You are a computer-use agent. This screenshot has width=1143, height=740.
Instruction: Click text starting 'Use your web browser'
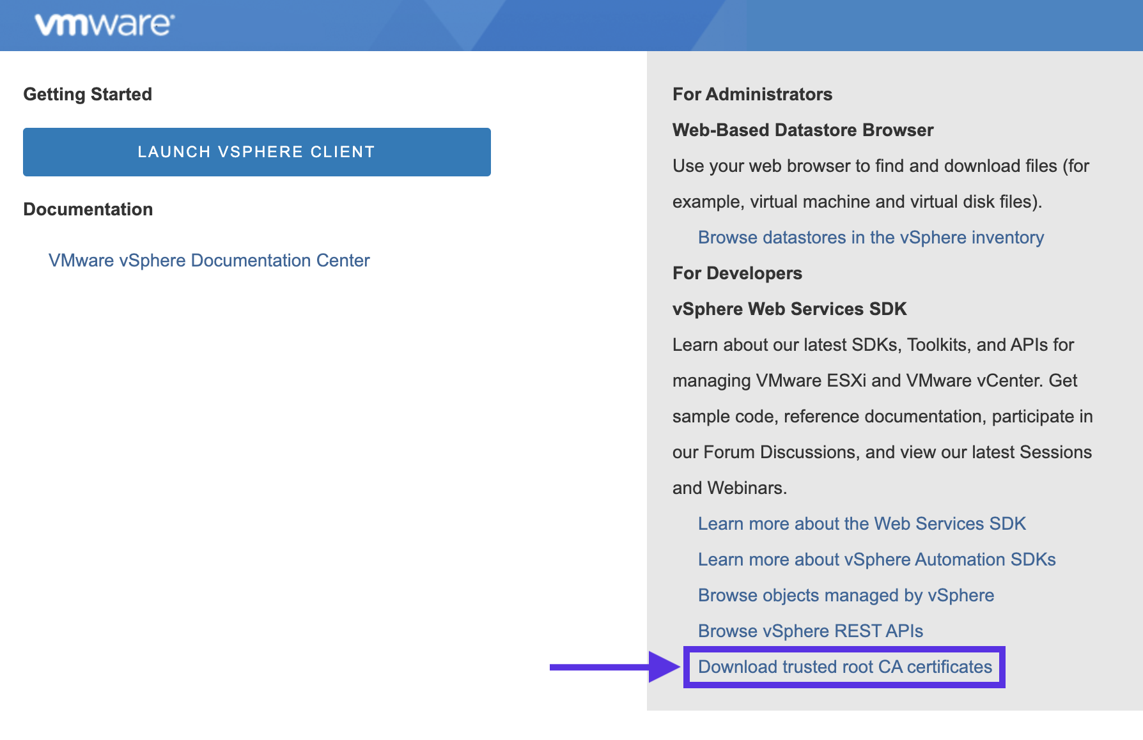[x=881, y=166]
